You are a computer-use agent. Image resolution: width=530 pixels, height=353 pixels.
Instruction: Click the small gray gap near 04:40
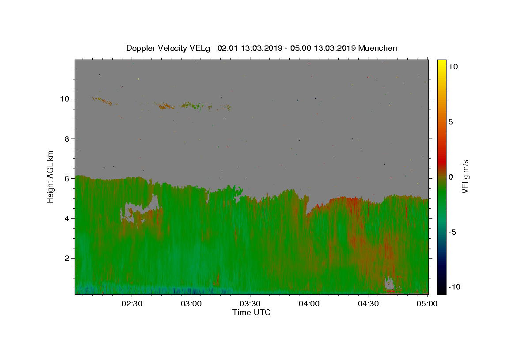point(389,283)
